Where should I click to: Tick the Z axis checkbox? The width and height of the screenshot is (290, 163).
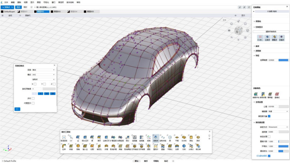54,84
